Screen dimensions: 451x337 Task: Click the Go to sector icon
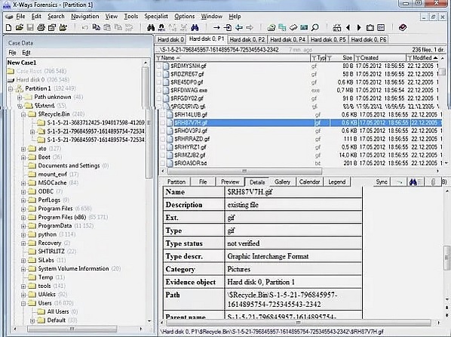(x=228, y=28)
